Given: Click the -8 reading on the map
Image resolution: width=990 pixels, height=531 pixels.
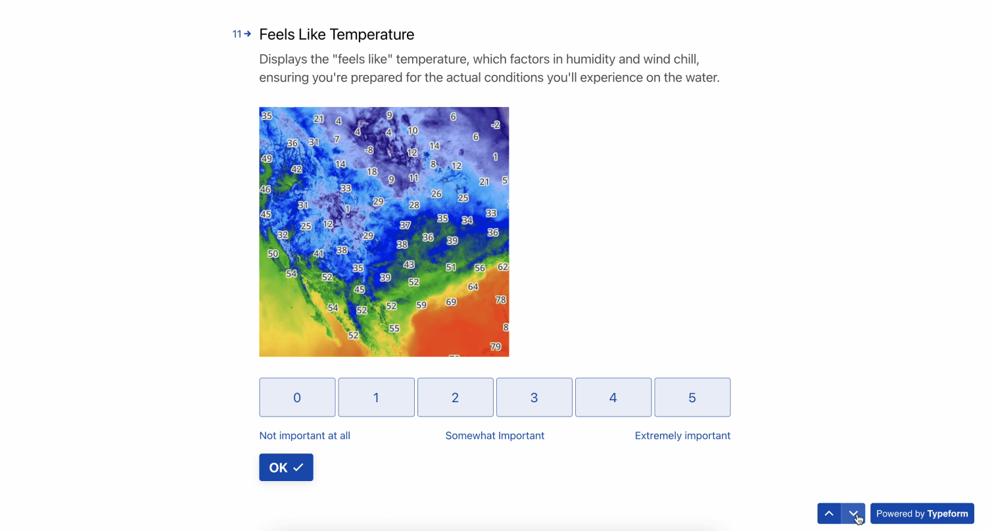Looking at the screenshot, I should 369,150.
